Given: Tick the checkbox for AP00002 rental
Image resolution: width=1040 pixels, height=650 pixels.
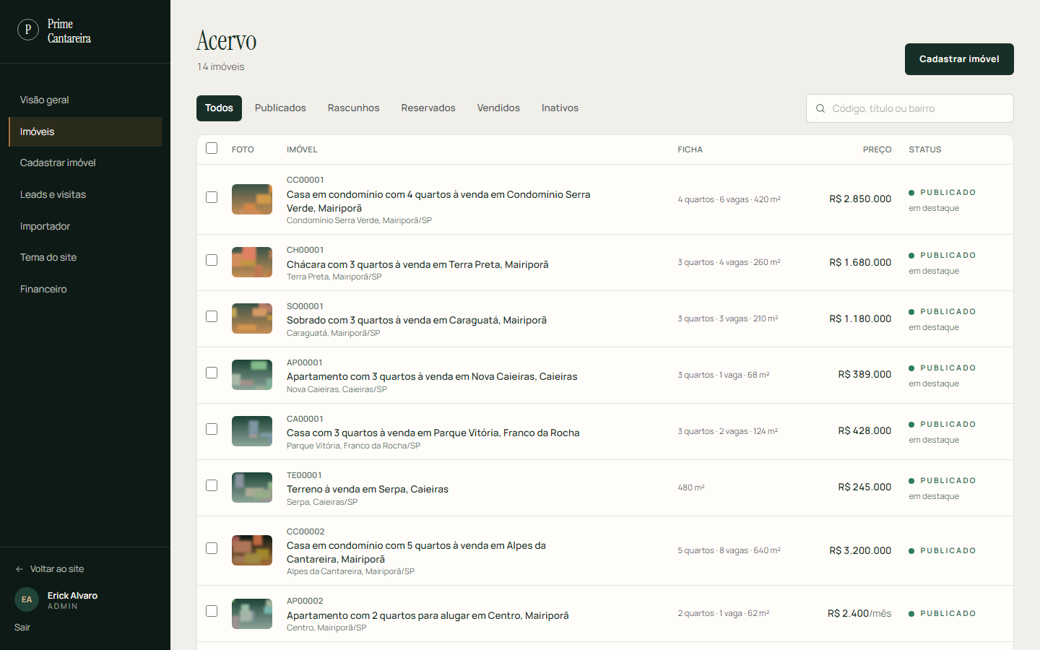Looking at the screenshot, I should [x=212, y=611].
